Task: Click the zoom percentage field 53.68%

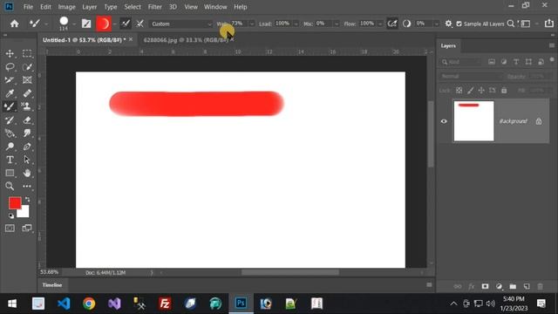Action: click(x=49, y=272)
